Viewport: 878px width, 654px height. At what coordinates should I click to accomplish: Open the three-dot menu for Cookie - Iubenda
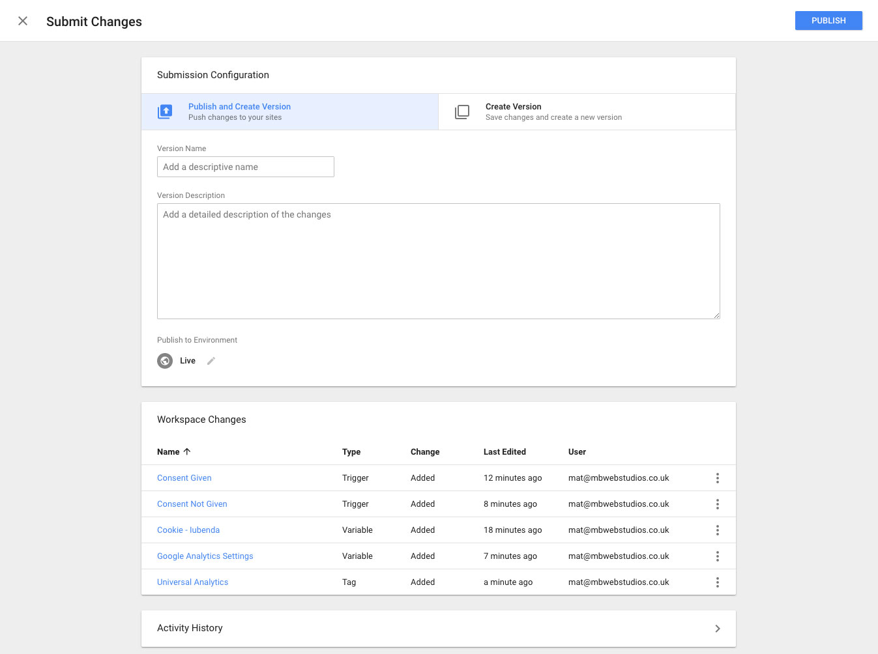coord(718,530)
